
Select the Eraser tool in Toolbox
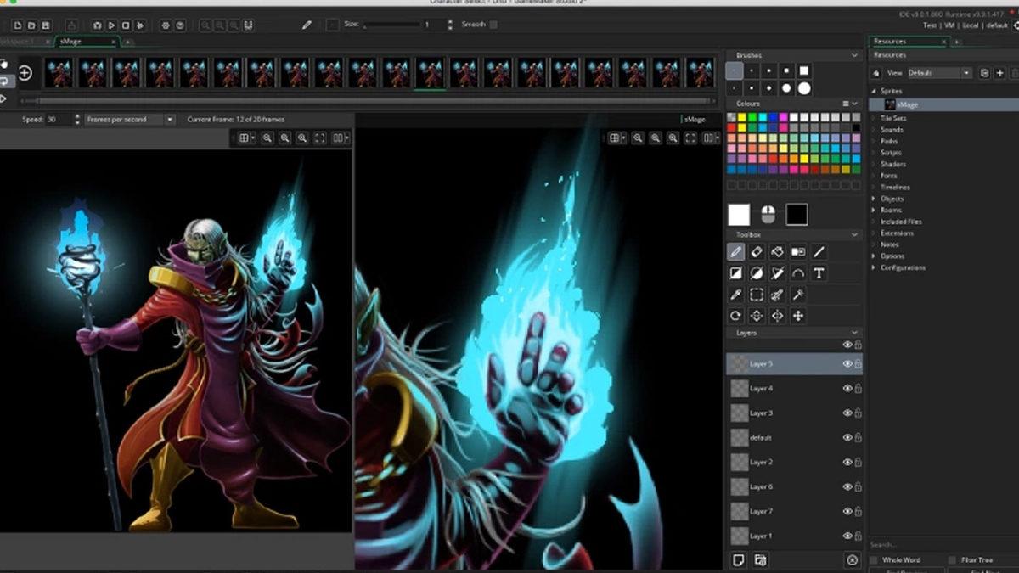point(757,252)
